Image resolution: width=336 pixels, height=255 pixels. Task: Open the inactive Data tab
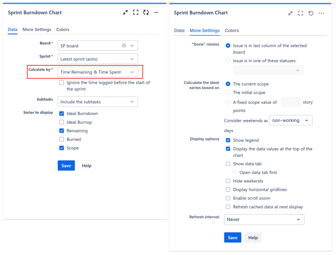coord(179,30)
